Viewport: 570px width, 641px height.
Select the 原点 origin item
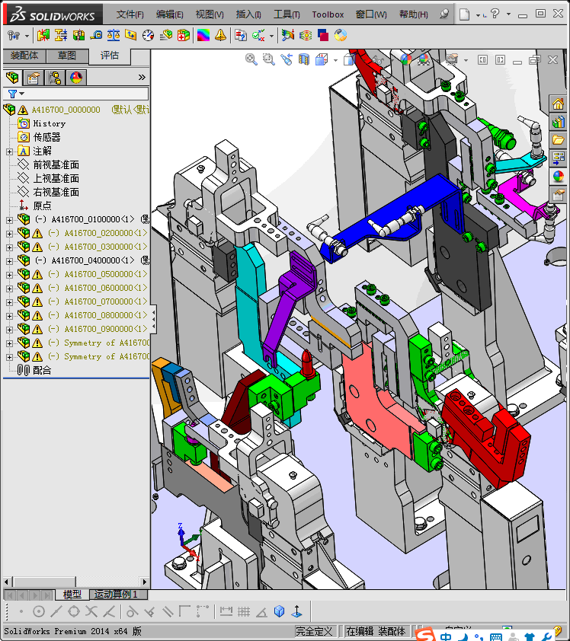tap(42, 206)
